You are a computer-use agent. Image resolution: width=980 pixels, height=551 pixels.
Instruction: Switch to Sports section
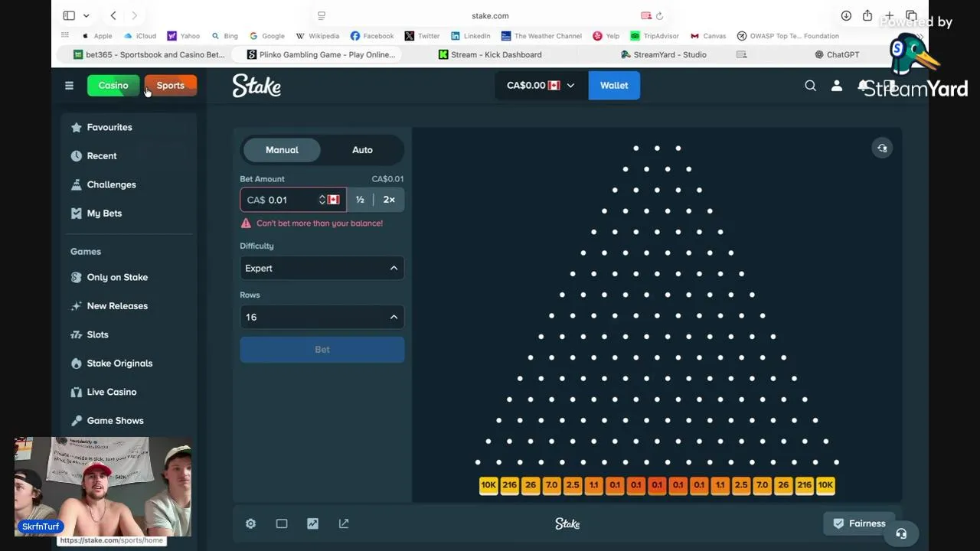tap(171, 86)
